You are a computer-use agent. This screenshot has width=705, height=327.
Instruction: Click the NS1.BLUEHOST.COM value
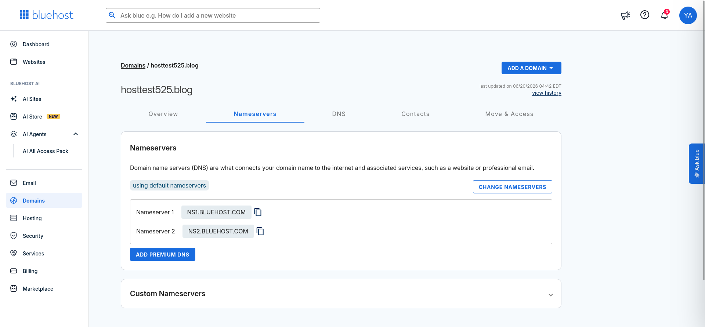(x=216, y=212)
